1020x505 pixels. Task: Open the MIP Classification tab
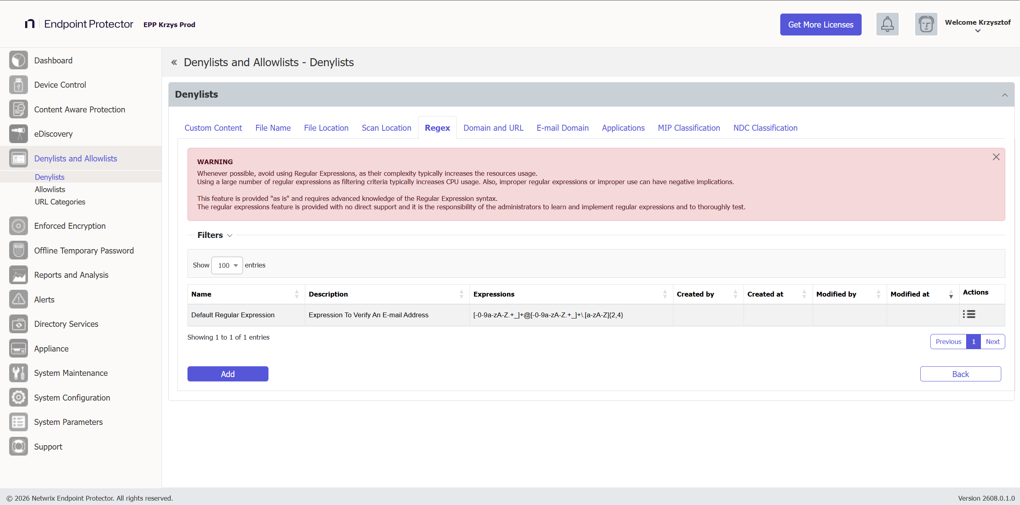click(689, 128)
